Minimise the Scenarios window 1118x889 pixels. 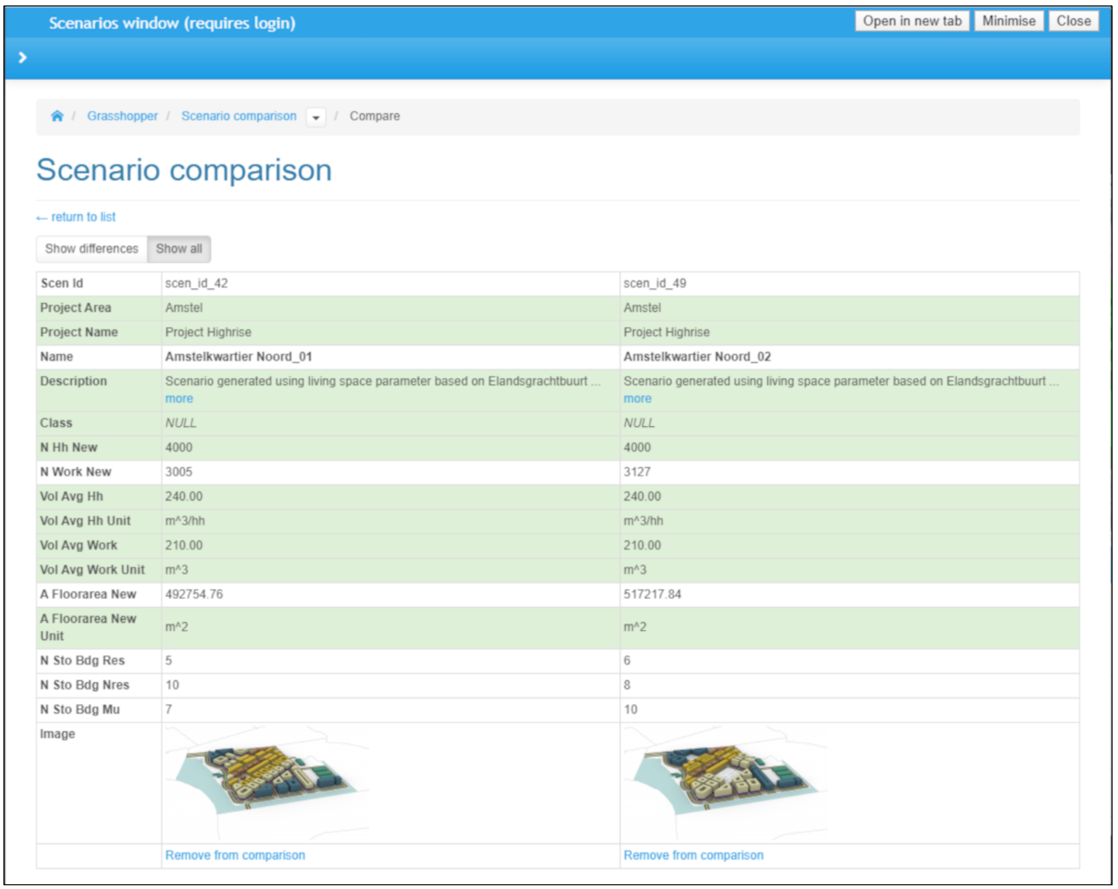(1009, 21)
